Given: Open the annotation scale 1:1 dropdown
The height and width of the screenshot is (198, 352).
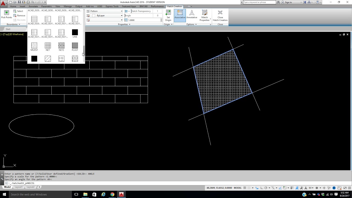Looking at the screenshot, I should pyautogui.click(x=311, y=188).
